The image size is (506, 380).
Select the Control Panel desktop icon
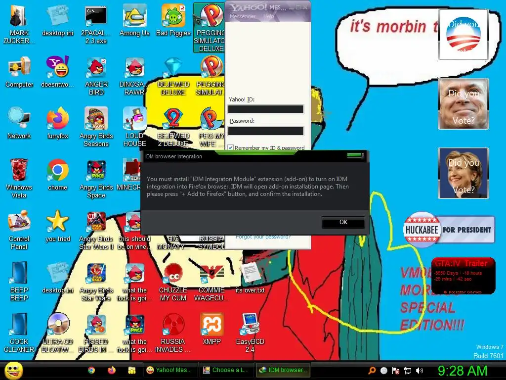pos(19,230)
